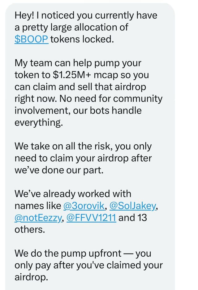Tap the word "mcap" in the message
Screen dimensions: 198x290
(106, 75)
